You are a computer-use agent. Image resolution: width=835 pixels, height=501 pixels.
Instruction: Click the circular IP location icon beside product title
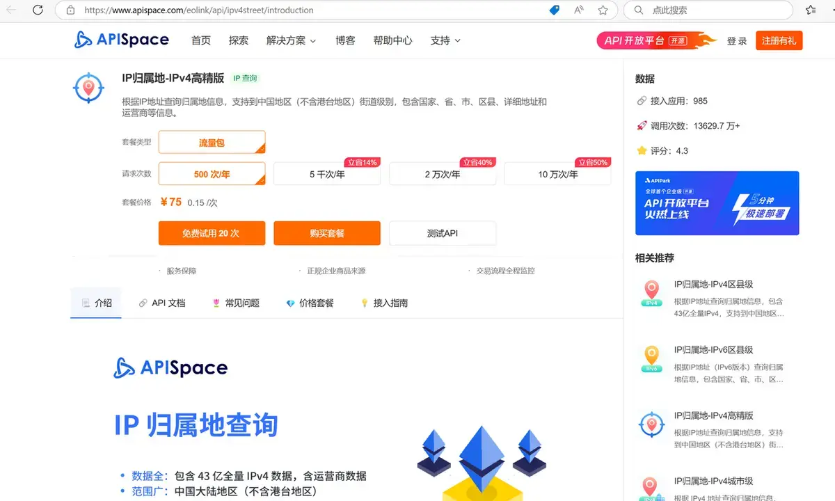(88, 88)
